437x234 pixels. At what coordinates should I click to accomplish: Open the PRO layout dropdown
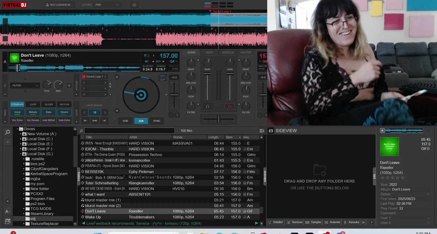(x=107, y=5)
